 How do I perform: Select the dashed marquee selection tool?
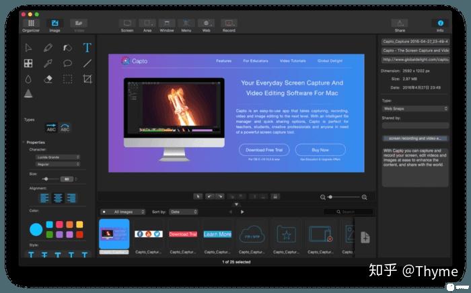(67, 79)
